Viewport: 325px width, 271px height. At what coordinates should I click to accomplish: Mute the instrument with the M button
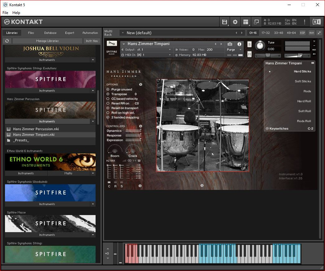click(x=249, y=54)
